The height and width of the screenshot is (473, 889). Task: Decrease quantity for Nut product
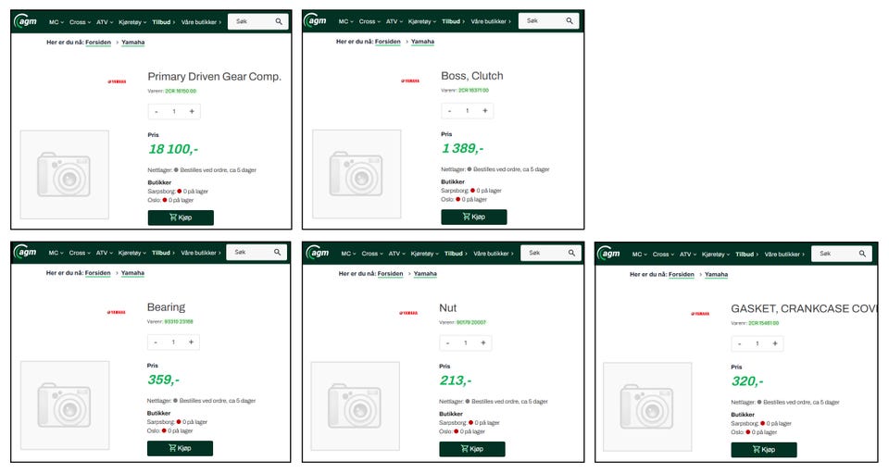(448, 342)
